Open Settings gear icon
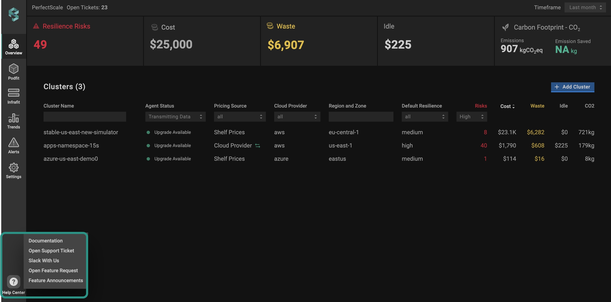The image size is (611, 302). click(x=14, y=168)
